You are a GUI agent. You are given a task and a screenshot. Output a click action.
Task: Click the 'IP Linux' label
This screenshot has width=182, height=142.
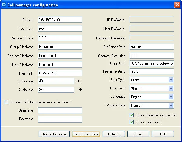27,20
